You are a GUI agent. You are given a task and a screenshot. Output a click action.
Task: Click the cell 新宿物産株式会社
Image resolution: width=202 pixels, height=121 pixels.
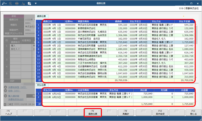[x=93, y=28]
